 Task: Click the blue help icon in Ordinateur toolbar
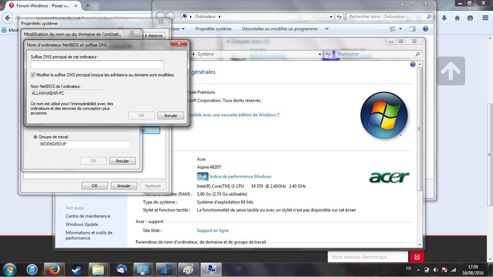(x=426, y=29)
